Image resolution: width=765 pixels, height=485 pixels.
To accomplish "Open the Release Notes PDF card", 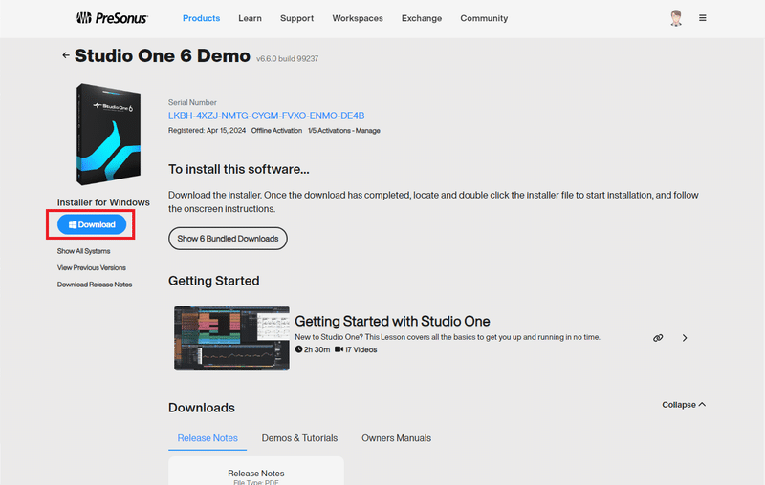I will click(256, 471).
